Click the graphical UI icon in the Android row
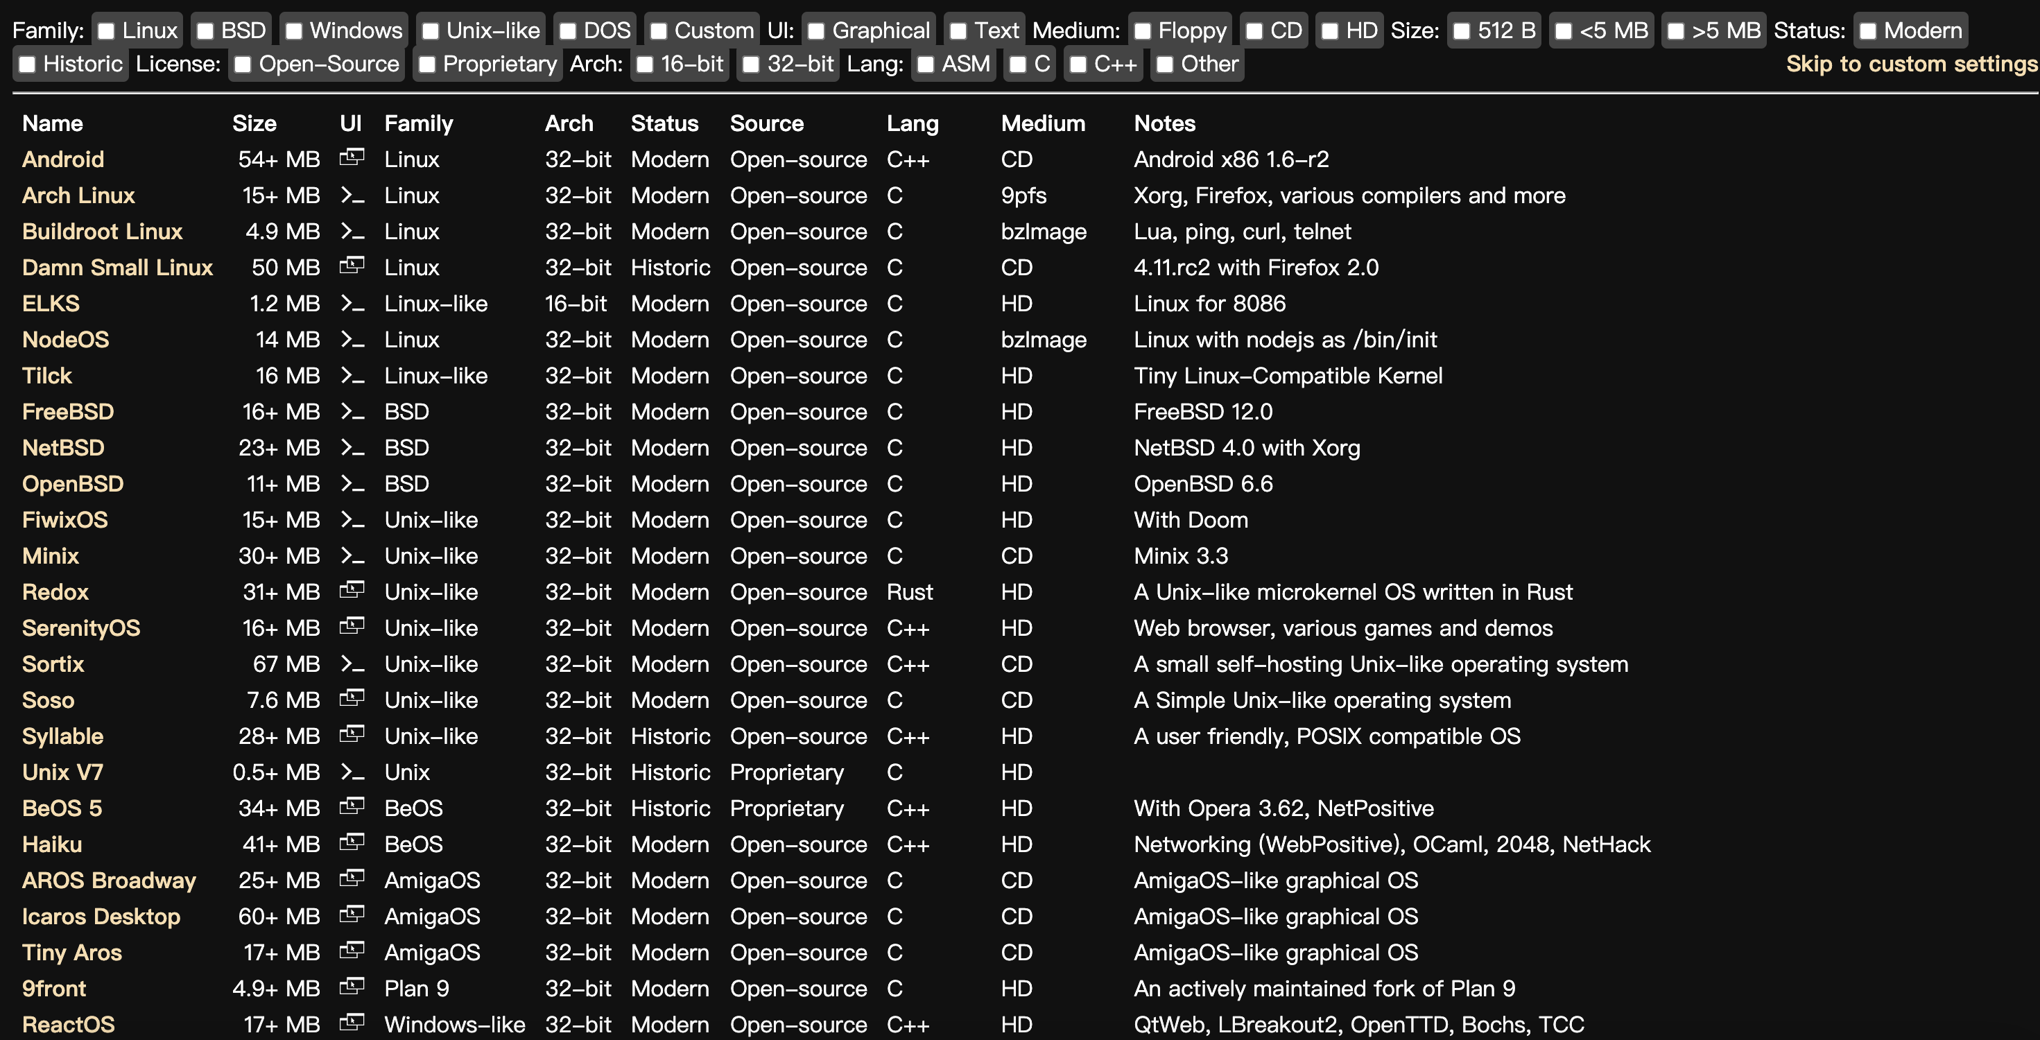The height and width of the screenshot is (1040, 2040). [x=352, y=157]
